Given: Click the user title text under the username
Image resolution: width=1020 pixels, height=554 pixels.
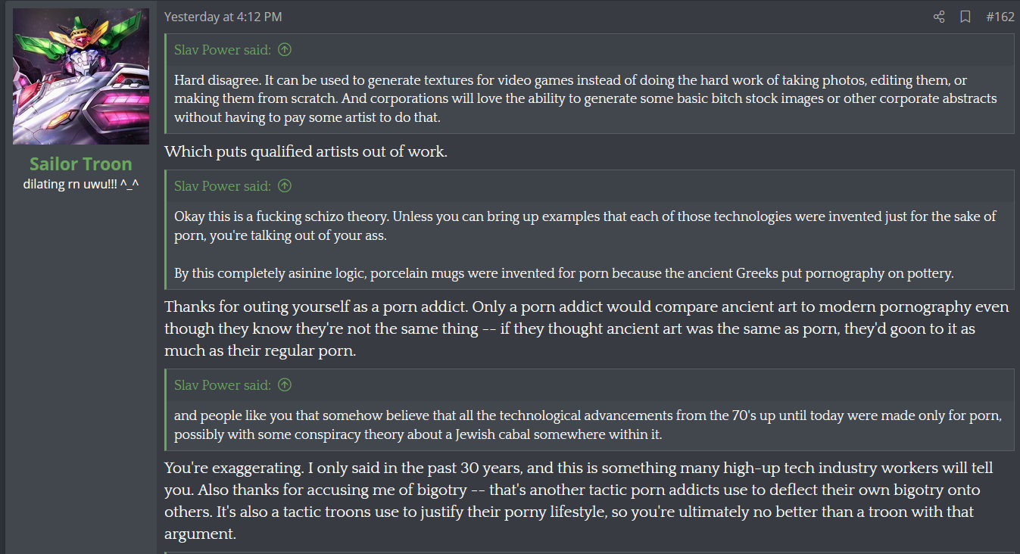Looking at the screenshot, I should tap(81, 184).
